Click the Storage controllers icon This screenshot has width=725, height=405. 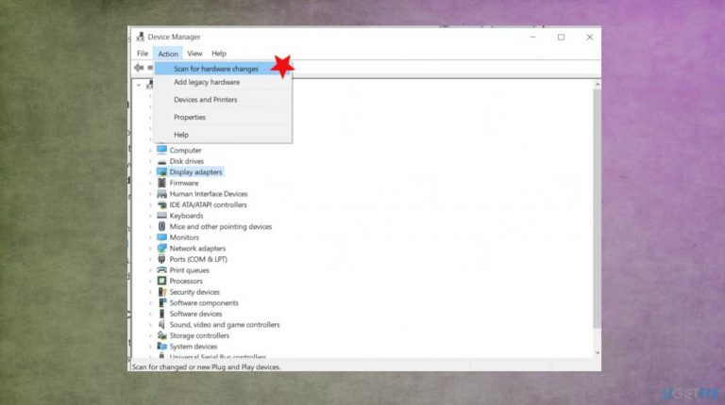tap(161, 335)
